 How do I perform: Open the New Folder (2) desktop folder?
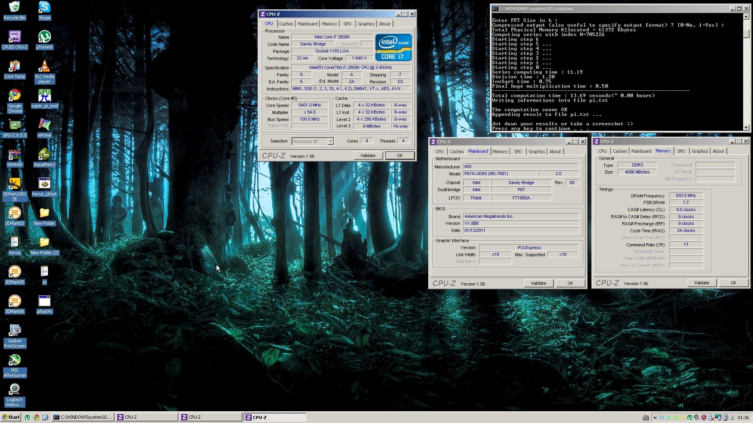tap(44, 246)
